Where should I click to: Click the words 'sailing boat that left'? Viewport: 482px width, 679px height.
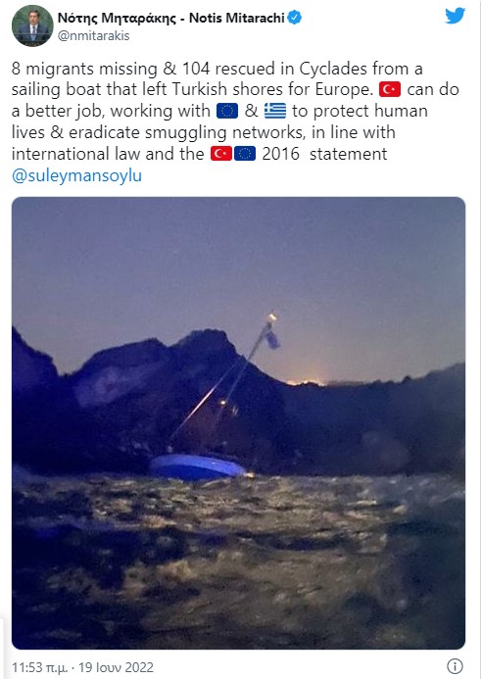click(89, 89)
